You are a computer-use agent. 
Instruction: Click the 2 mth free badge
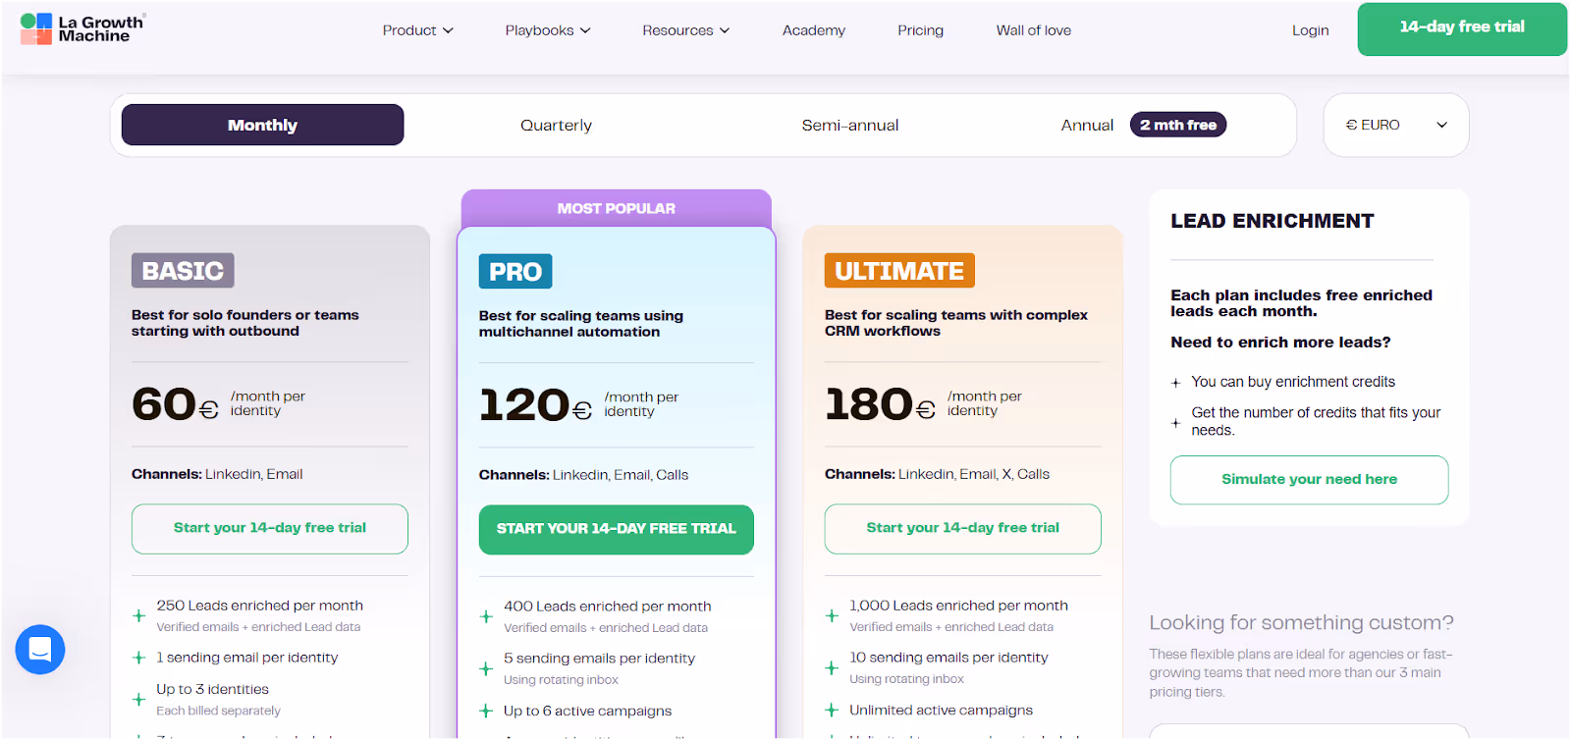coord(1178,125)
